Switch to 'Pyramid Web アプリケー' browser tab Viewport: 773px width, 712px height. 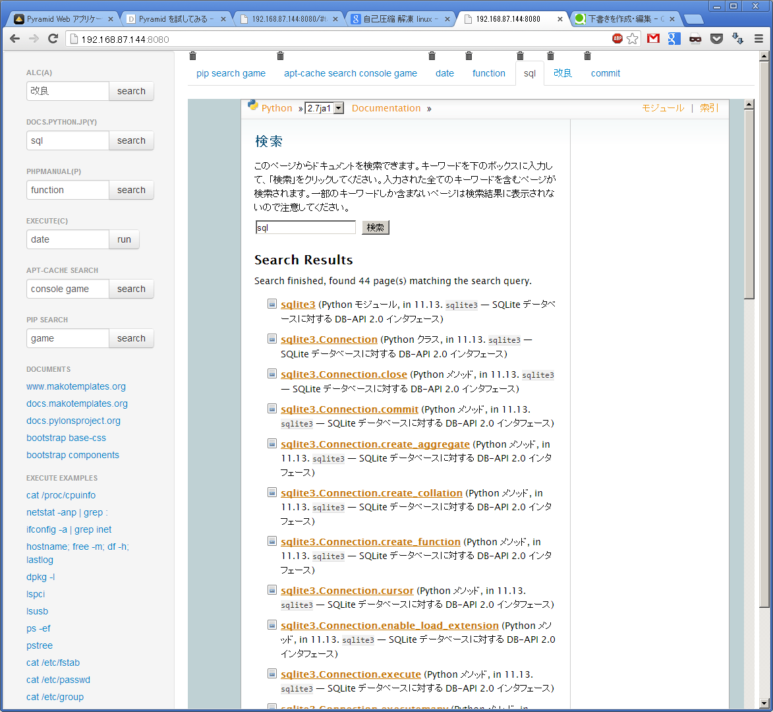coord(63,19)
